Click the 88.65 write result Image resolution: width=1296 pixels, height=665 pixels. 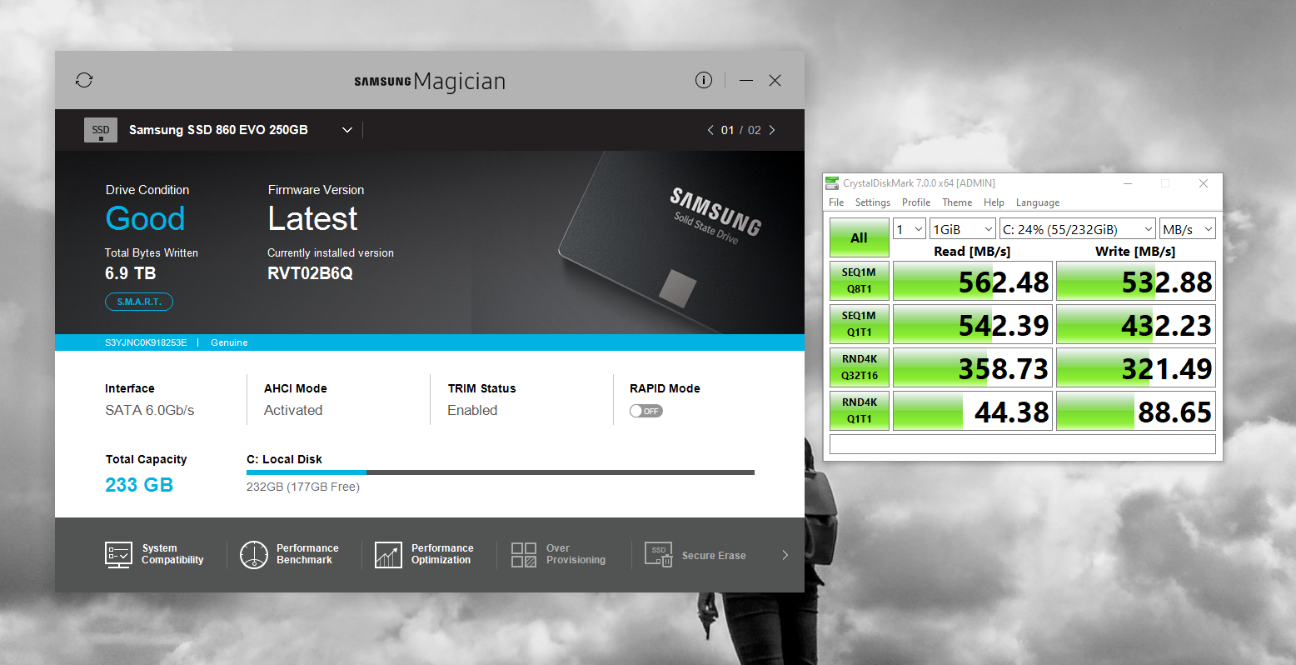pos(1136,412)
